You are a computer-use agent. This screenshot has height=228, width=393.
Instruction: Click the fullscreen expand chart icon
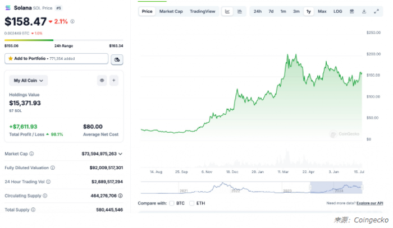(376, 12)
